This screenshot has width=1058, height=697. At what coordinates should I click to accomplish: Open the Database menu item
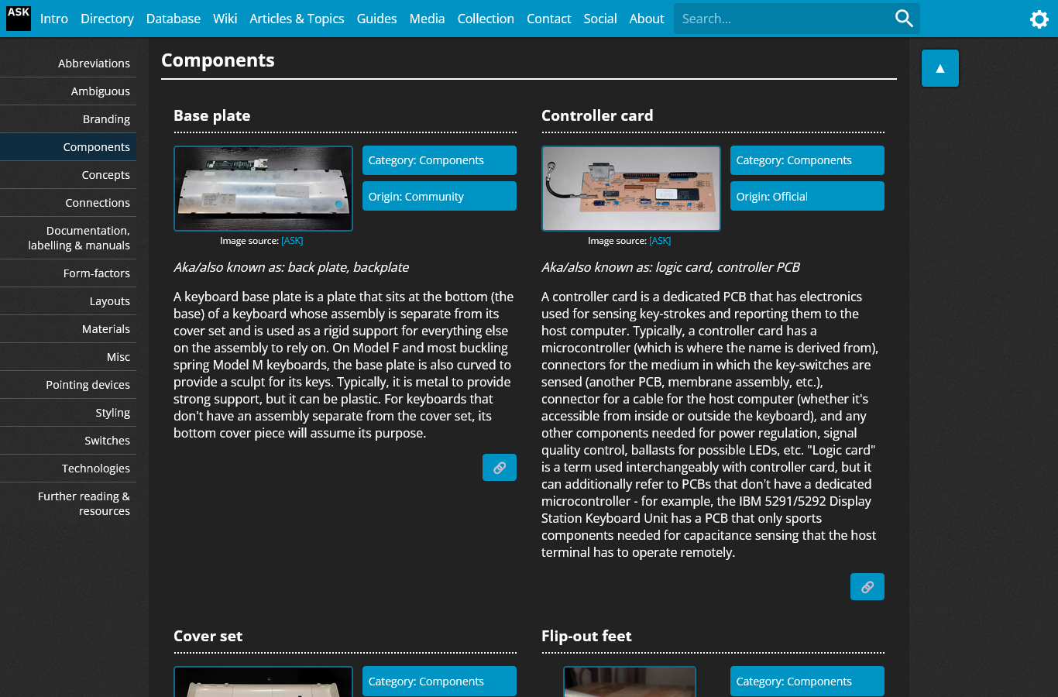pos(173,19)
